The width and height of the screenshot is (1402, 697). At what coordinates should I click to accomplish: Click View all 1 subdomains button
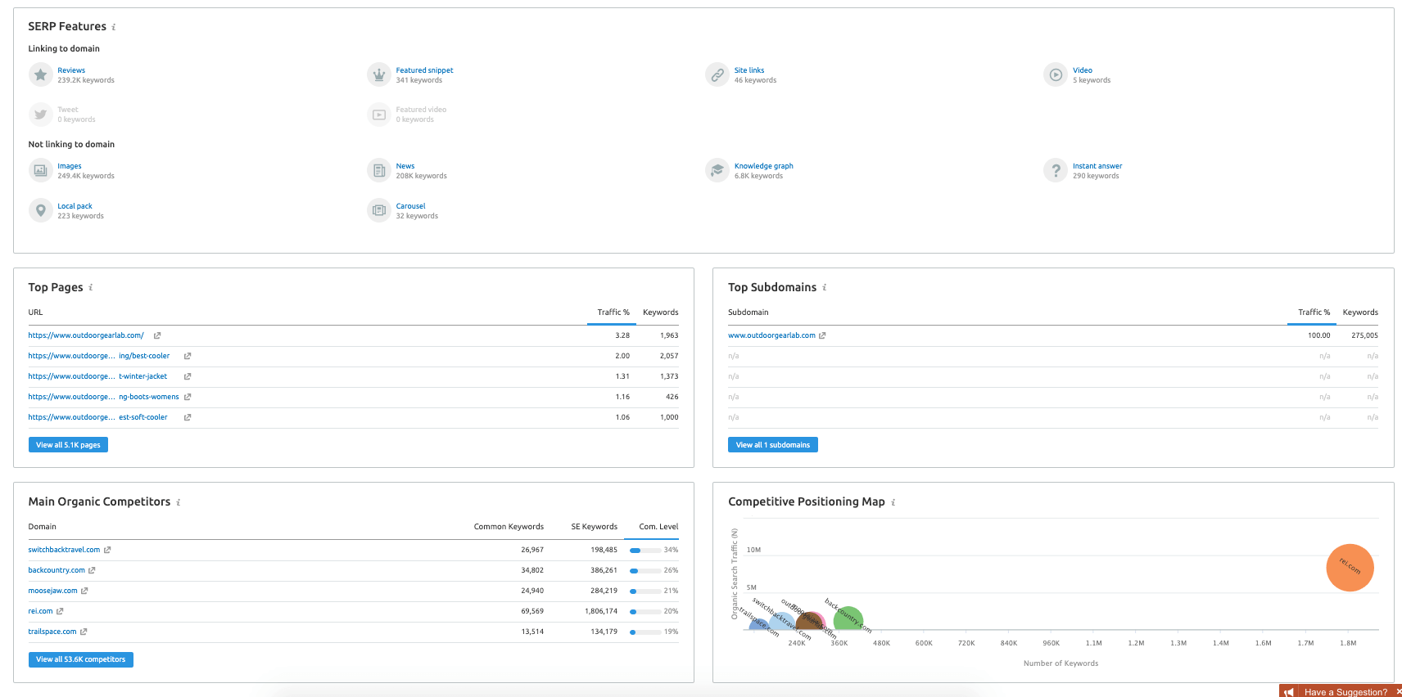pyautogui.click(x=772, y=445)
